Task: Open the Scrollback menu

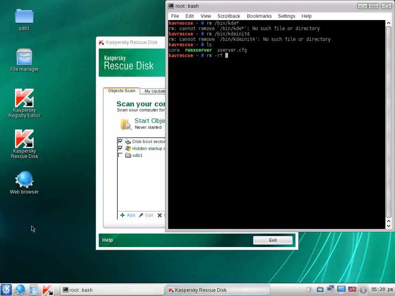Action: 229,16
